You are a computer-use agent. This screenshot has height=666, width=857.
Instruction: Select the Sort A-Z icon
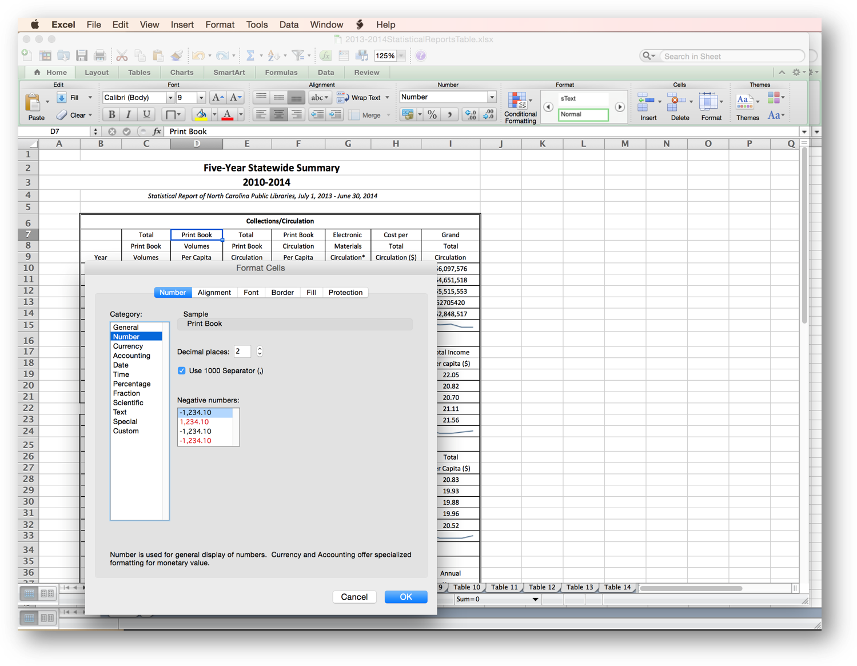click(x=273, y=55)
